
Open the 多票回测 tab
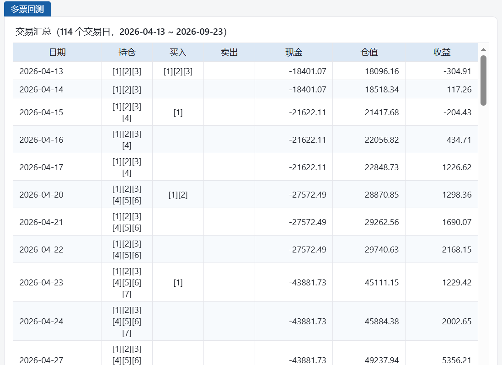tap(27, 9)
